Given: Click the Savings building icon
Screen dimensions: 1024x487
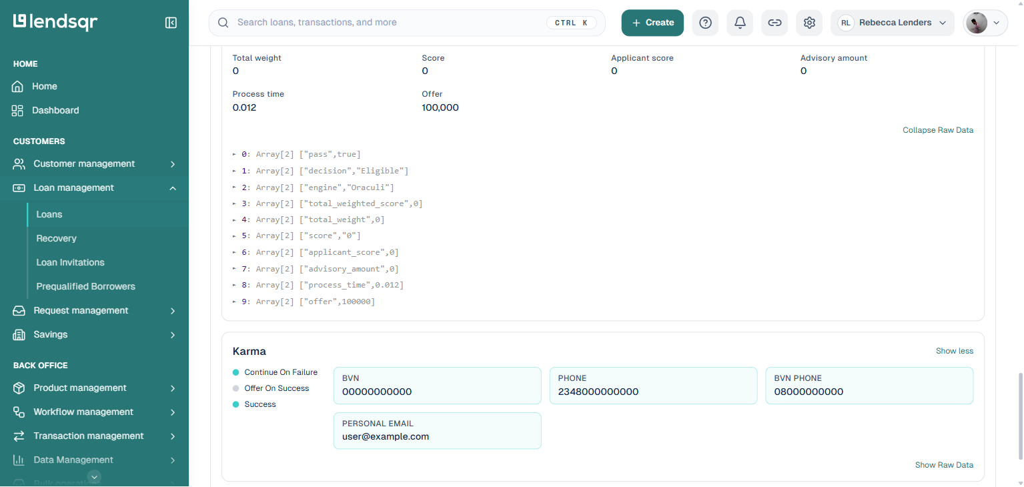Looking at the screenshot, I should point(19,334).
